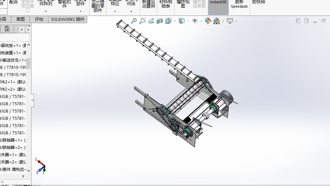Click 新建运动算例 new motion study
Screen dimensions: 330x186
[148, 4]
